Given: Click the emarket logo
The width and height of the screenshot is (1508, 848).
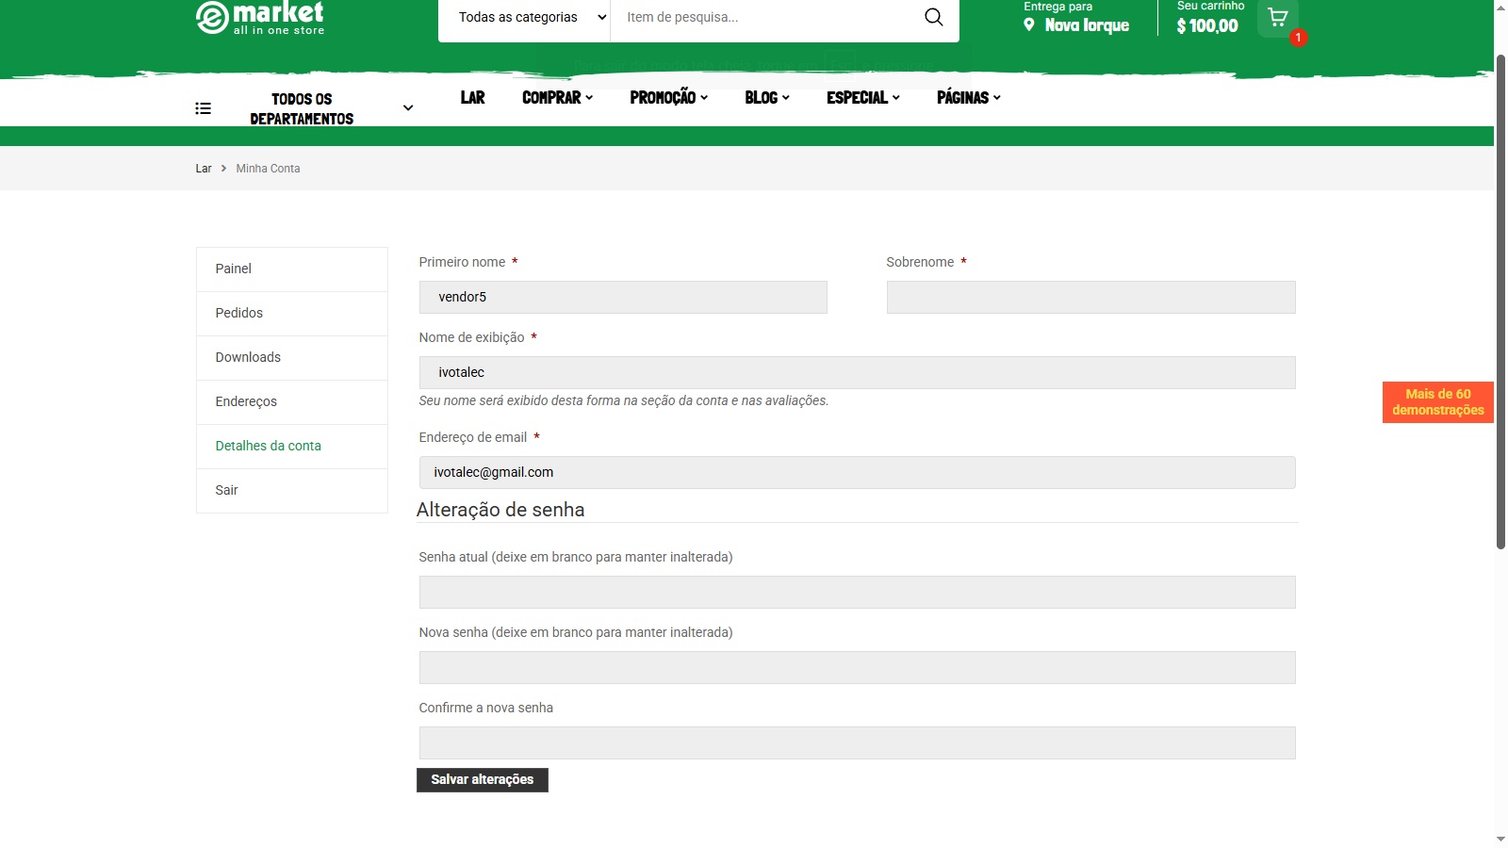Looking at the screenshot, I should [x=260, y=18].
